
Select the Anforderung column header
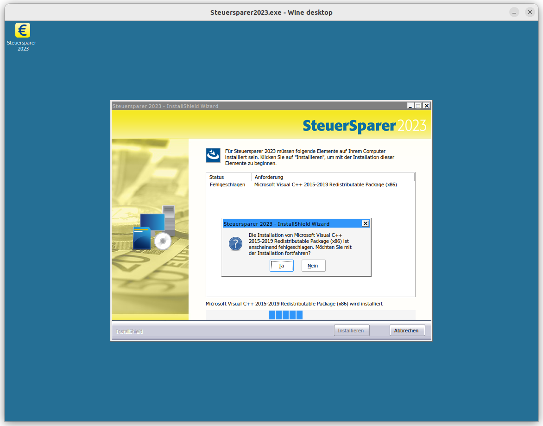(333, 177)
